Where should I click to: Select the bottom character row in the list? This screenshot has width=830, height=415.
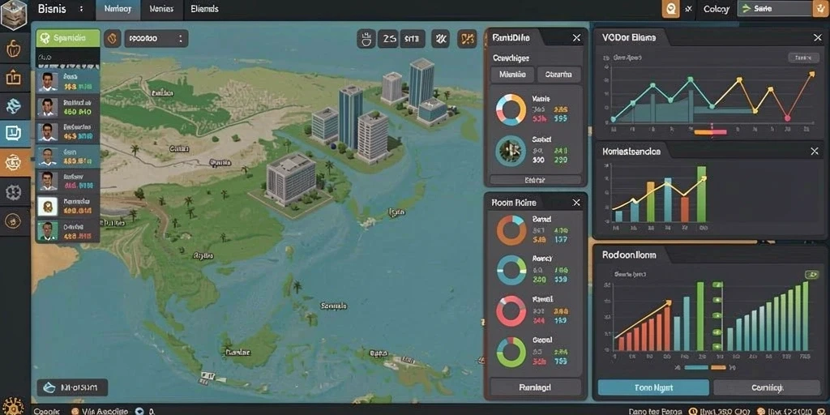[67, 231]
